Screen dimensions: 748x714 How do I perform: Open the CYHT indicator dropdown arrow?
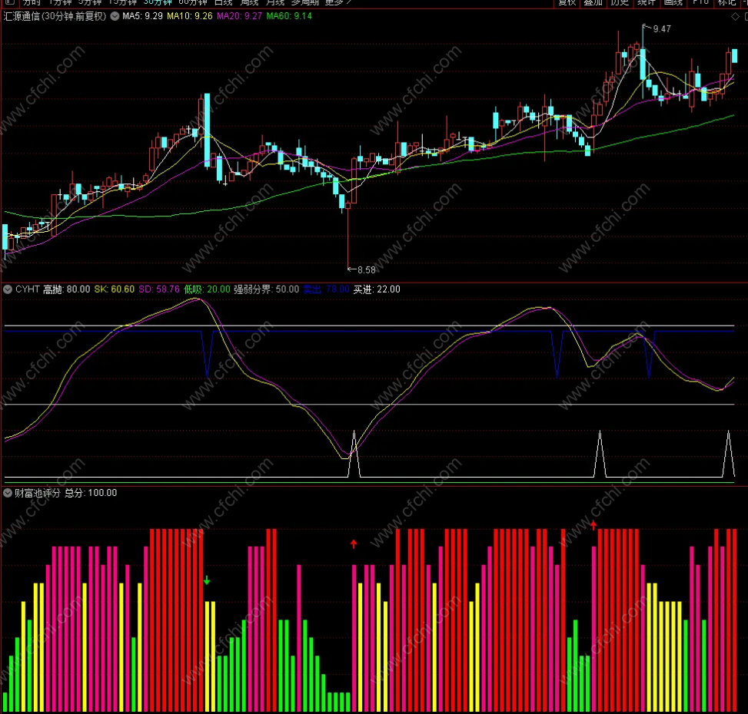pos(8,289)
